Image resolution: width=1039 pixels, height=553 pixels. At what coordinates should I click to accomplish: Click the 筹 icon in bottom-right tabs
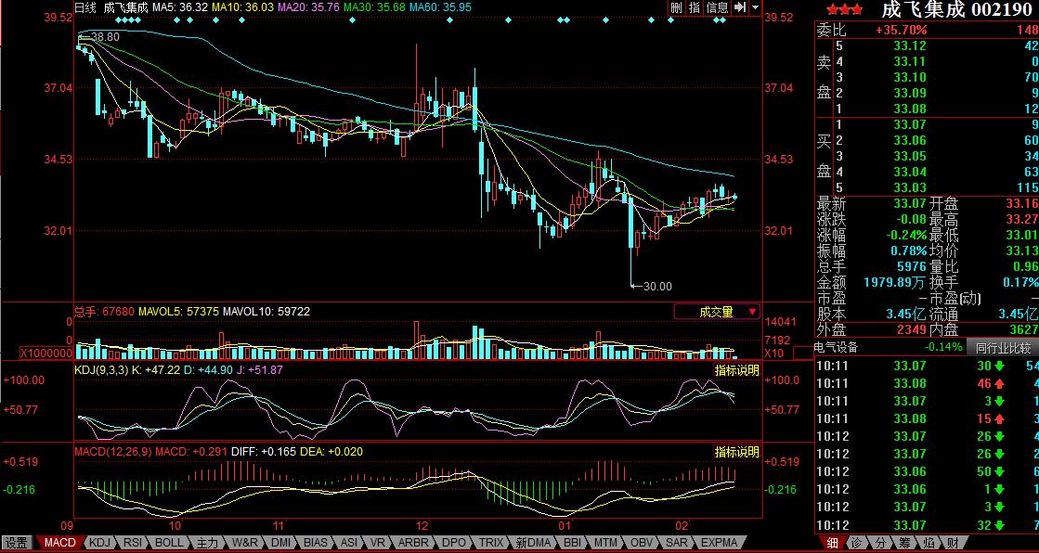[903, 543]
